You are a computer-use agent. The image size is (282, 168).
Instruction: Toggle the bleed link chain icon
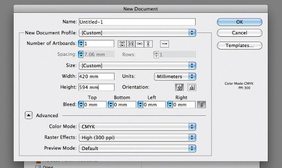[x=201, y=104]
